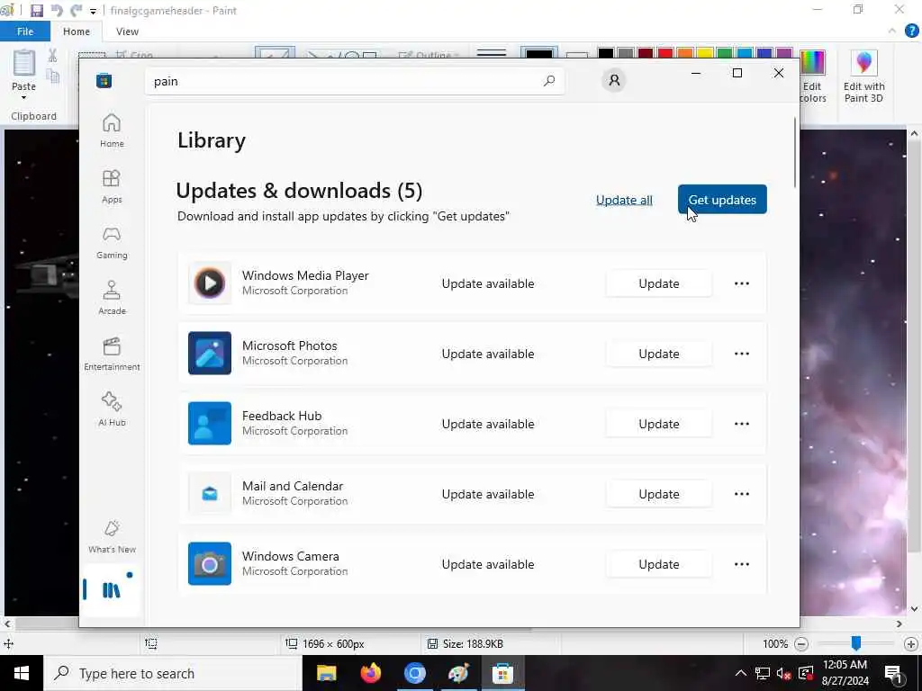Open Customize Quick Access Toolbar dropdown in Paint
Viewport: 922px width, 691px height.
tap(93, 11)
